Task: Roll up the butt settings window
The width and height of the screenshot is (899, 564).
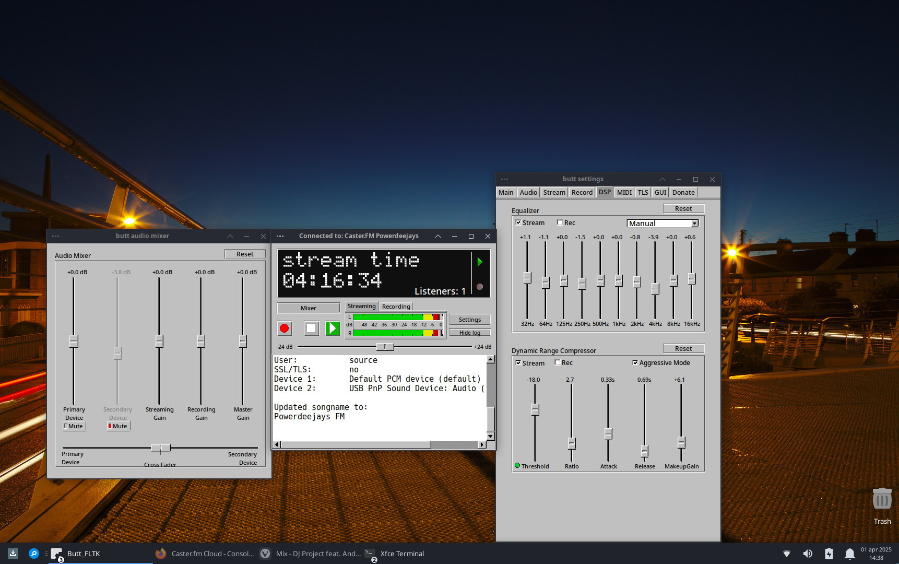Action: tap(662, 179)
